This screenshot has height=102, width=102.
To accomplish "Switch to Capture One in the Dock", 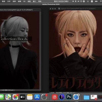I will pyautogui.click(x=62, y=97).
